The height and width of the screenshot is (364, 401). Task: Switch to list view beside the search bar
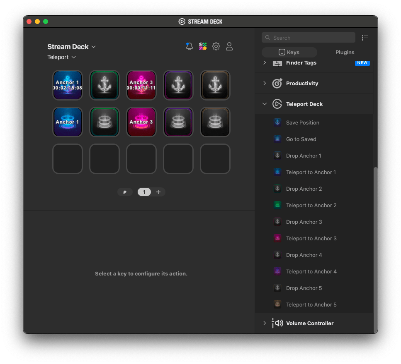(x=365, y=38)
